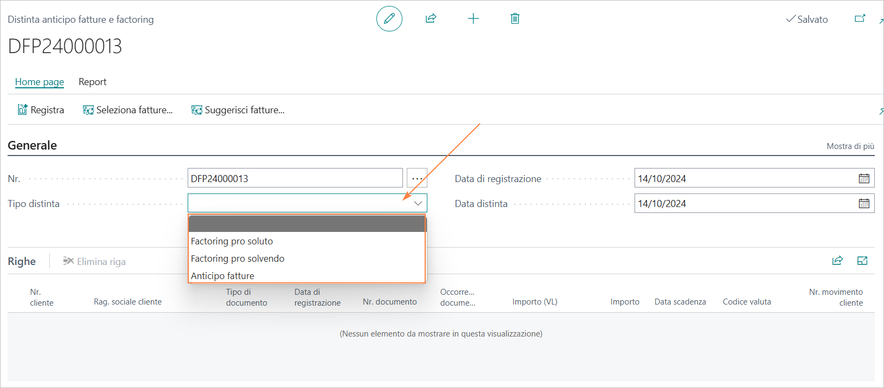Click Nr. documento column header

(x=389, y=302)
